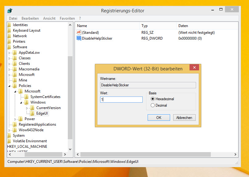The height and width of the screenshot is (177, 249).
Task: Expand the Classes tree node
Action: [9, 58]
